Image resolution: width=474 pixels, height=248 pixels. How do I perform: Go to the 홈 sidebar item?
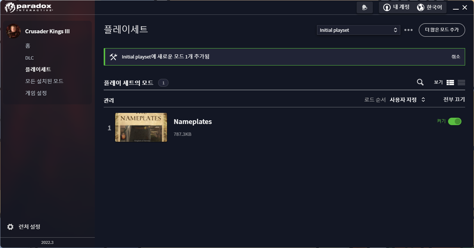tap(28, 46)
